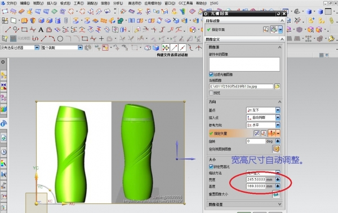Select the sketch Arc tool
The image size is (338, 213).
click(52, 39)
